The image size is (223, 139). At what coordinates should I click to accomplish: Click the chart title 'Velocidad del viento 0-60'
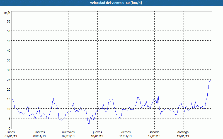tap(111, 3)
